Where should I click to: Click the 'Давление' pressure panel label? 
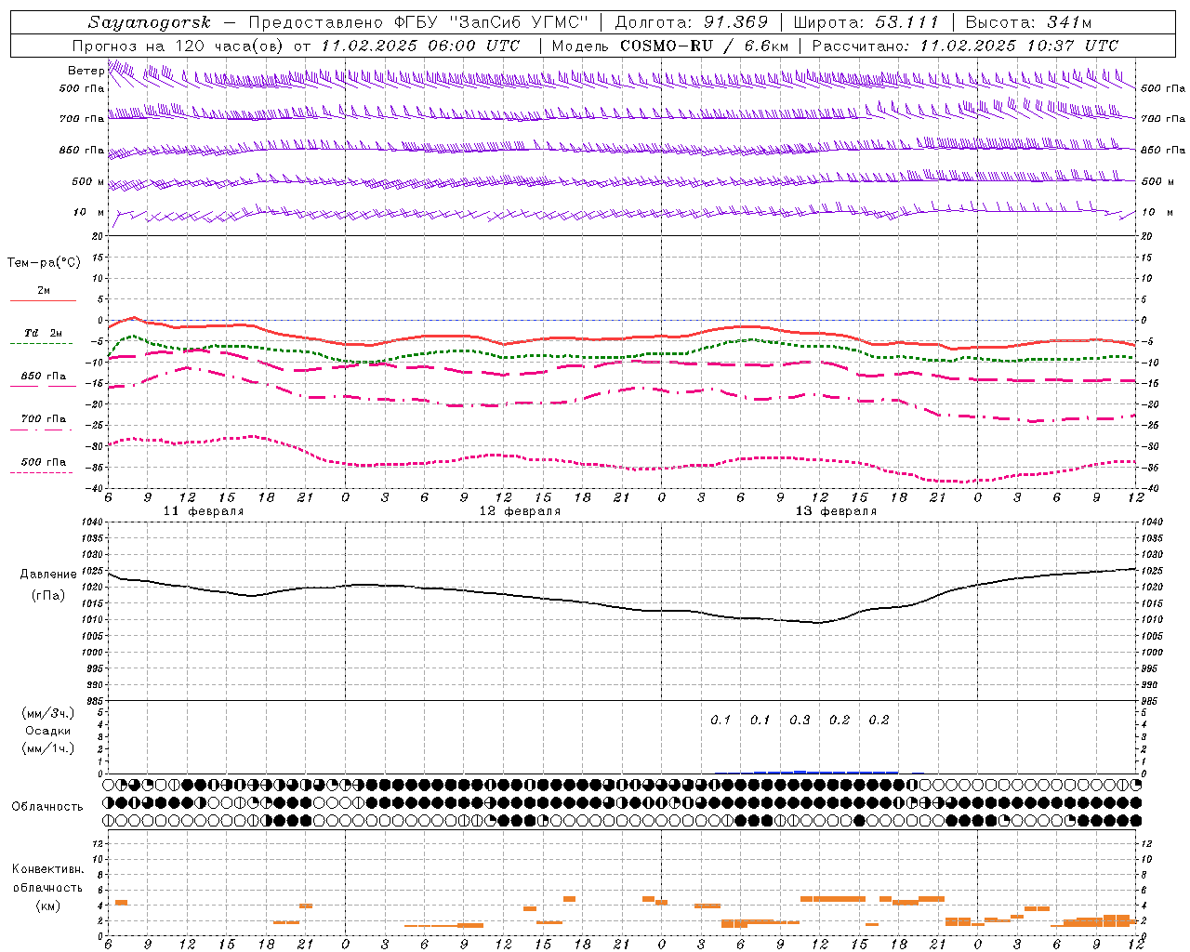48,575
